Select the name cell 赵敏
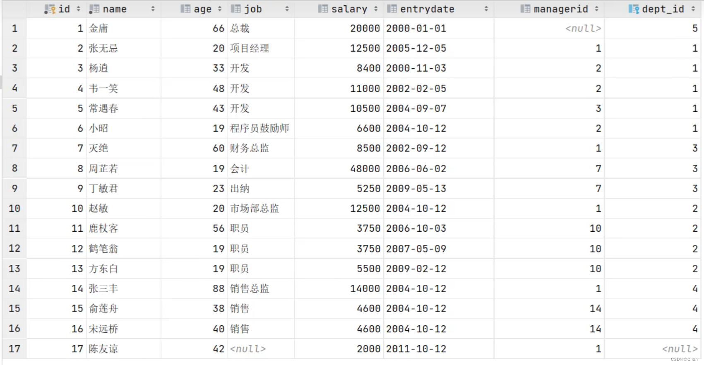 (123, 209)
